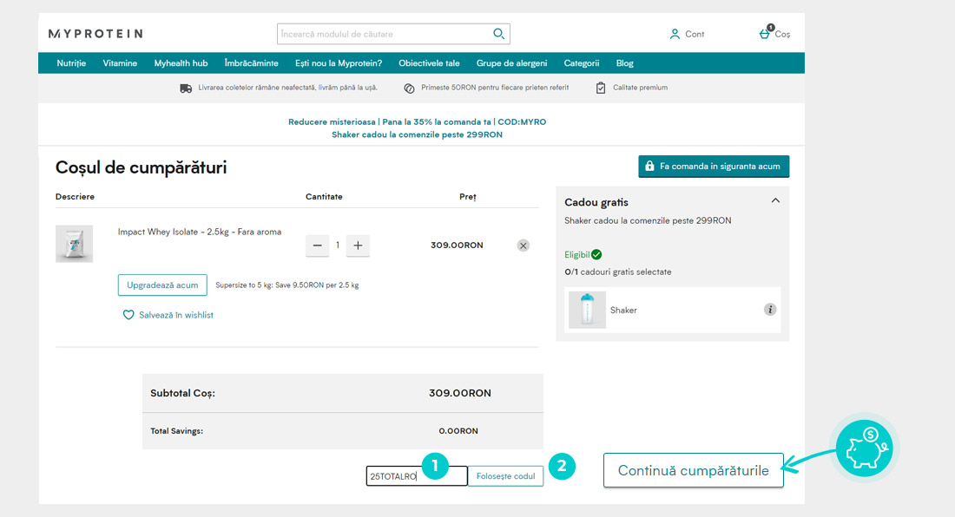Click the Subtotal Coș amount 309.00RON
This screenshot has width=955, height=517.
[460, 393]
